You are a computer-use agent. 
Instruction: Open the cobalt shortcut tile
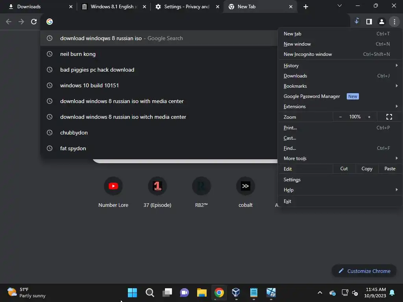pos(246,192)
